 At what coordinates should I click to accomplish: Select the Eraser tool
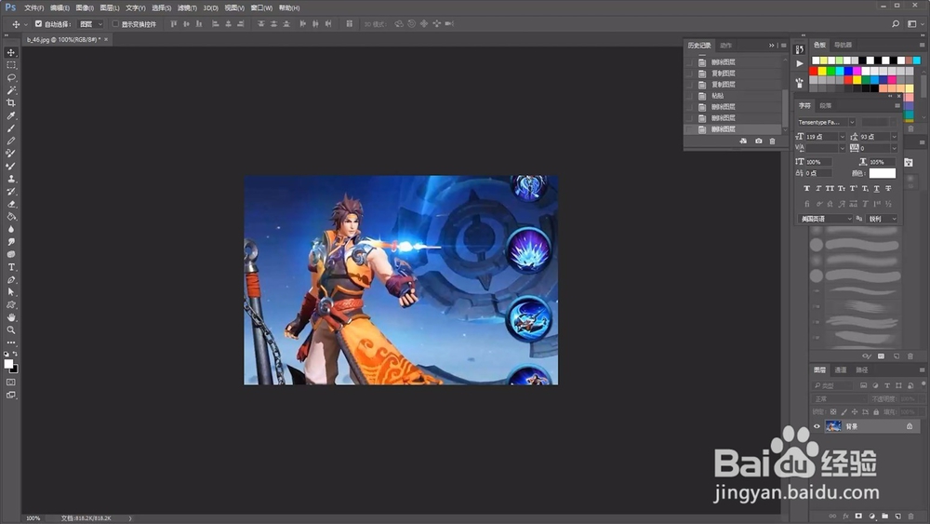pos(10,204)
